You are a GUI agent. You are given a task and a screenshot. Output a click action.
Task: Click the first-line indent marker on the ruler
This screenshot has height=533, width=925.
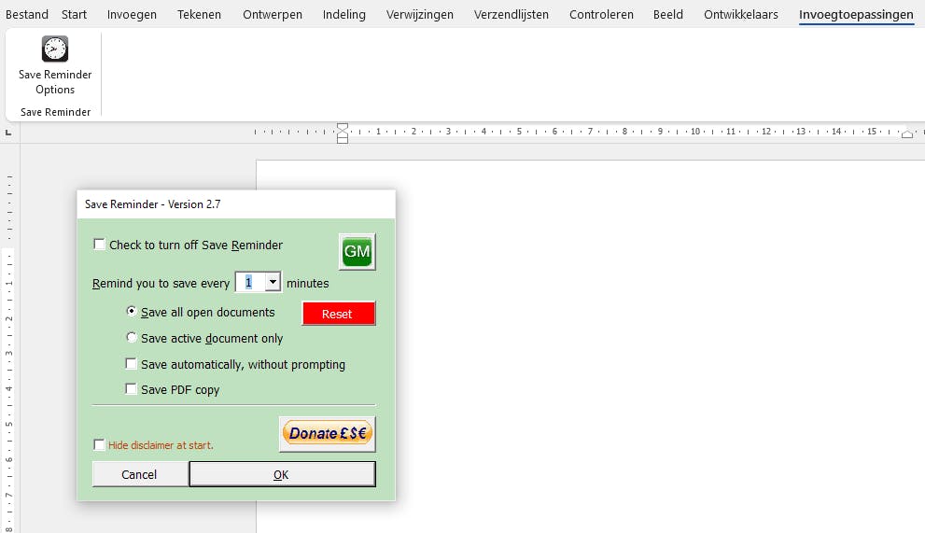click(x=343, y=128)
